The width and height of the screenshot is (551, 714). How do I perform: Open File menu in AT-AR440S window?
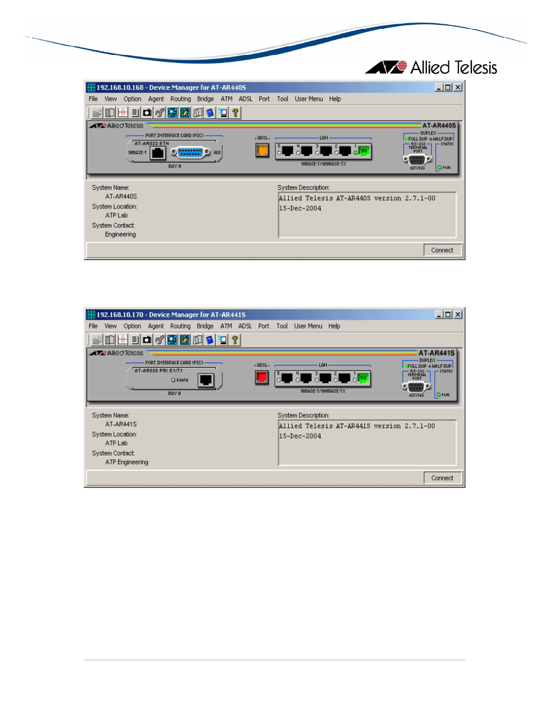point(93,99)
